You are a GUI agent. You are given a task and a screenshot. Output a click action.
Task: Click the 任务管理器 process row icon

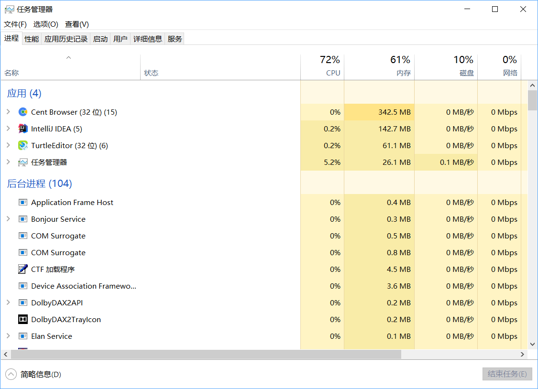[23, 162]
